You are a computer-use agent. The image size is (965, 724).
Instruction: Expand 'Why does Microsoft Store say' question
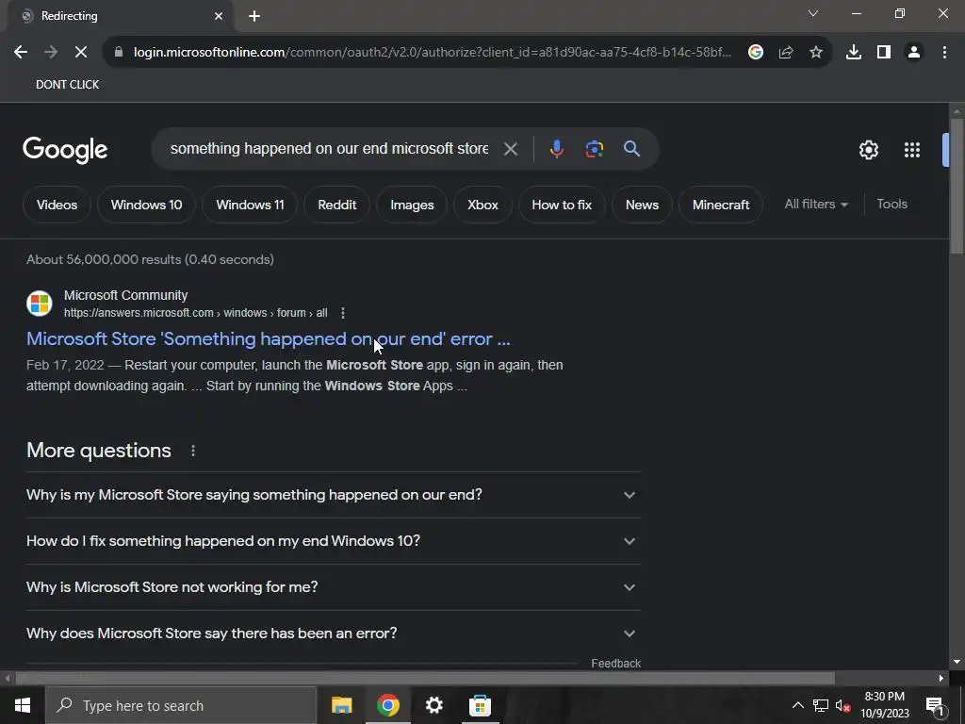(333, 633)
